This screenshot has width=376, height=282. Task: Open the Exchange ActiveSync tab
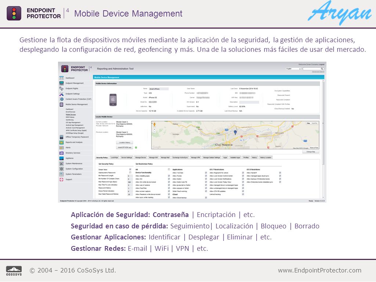click(180, 158)
